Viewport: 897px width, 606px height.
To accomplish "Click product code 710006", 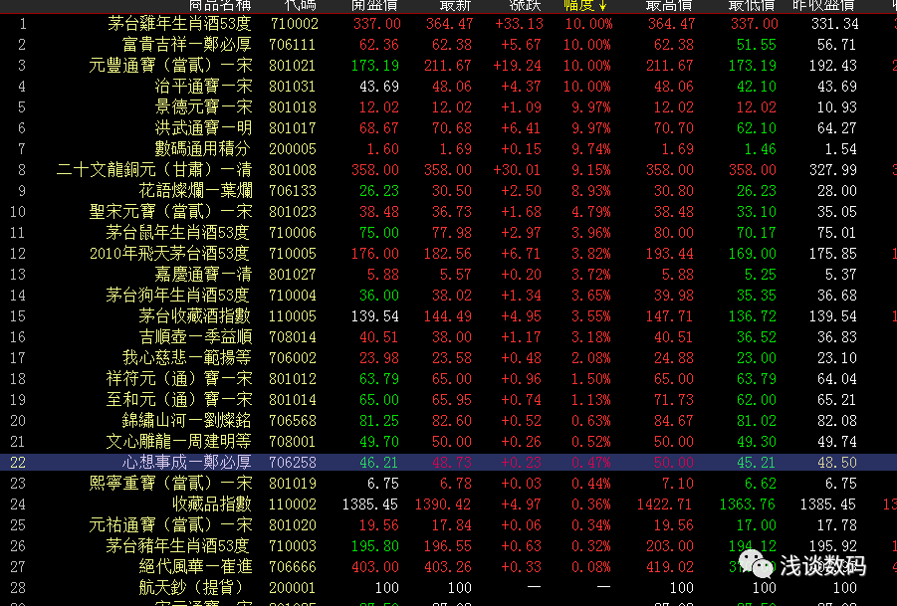I will click(293, 233).
